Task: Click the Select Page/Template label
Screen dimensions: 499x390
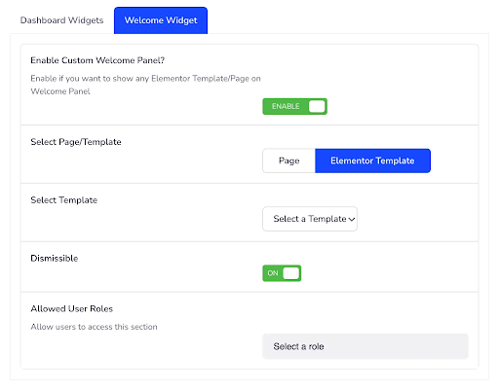Action: tap(76, 142)
